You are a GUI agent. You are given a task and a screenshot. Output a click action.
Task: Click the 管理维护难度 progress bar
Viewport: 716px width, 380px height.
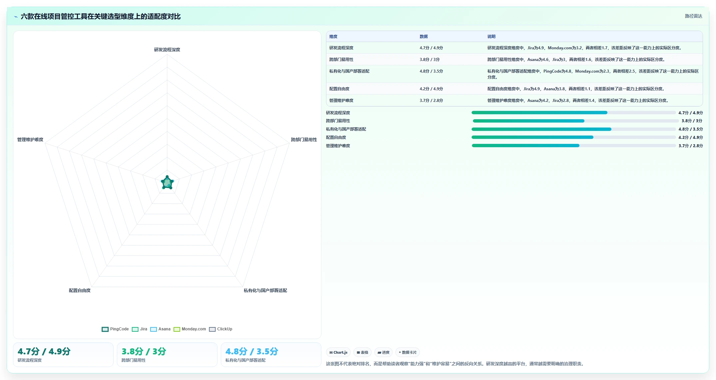[x=574, y=146]
